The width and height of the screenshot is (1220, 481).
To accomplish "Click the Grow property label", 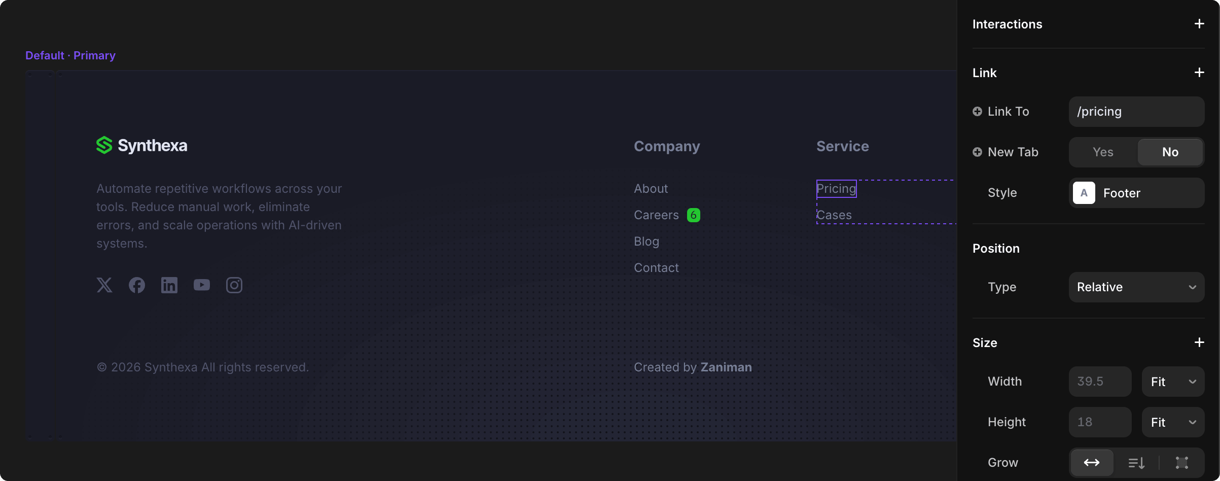I will (x=1002, y=463).
